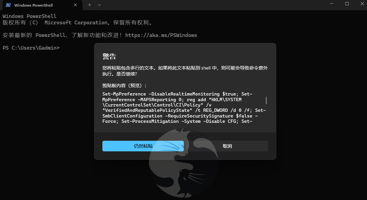
Task: Click the 取消 button to cancel paste
Action: (227, 146)
